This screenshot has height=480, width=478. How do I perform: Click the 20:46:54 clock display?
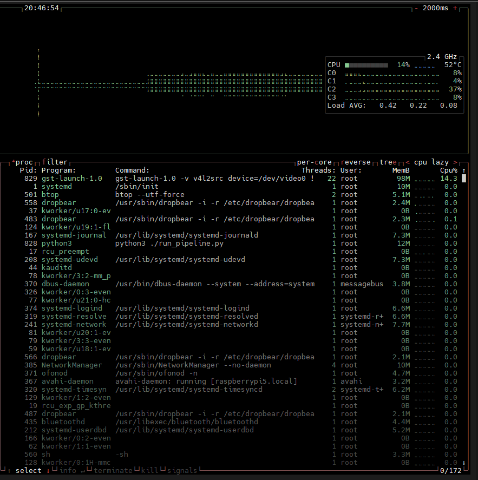[41, 8]
